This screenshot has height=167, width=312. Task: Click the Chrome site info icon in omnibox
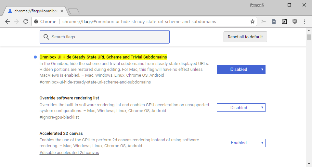click(36, 21)
